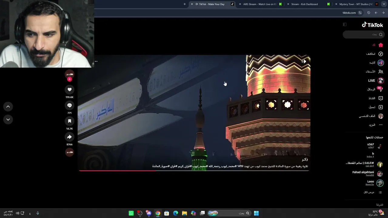Bookmark the video to favorites
The image size is (388, 218).
(x=69, y=121)
